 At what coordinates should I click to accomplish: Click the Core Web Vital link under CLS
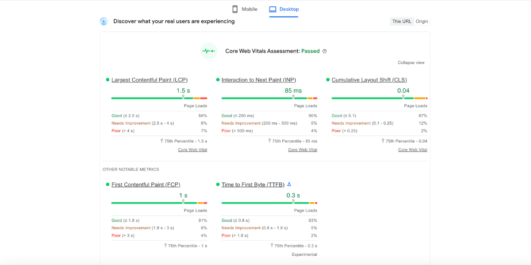click(x=412, y=150)
